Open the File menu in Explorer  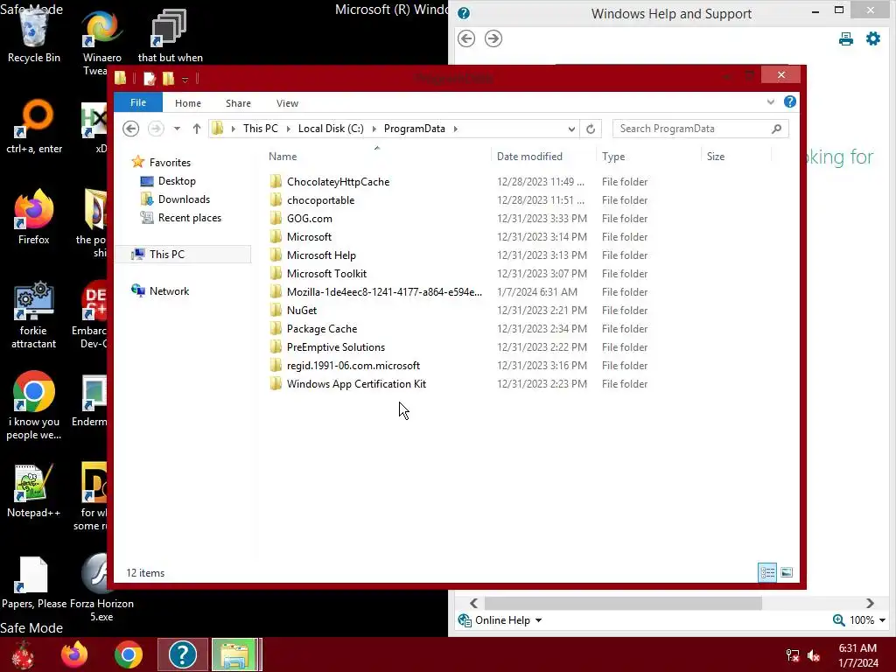click(x=138, y=102)
